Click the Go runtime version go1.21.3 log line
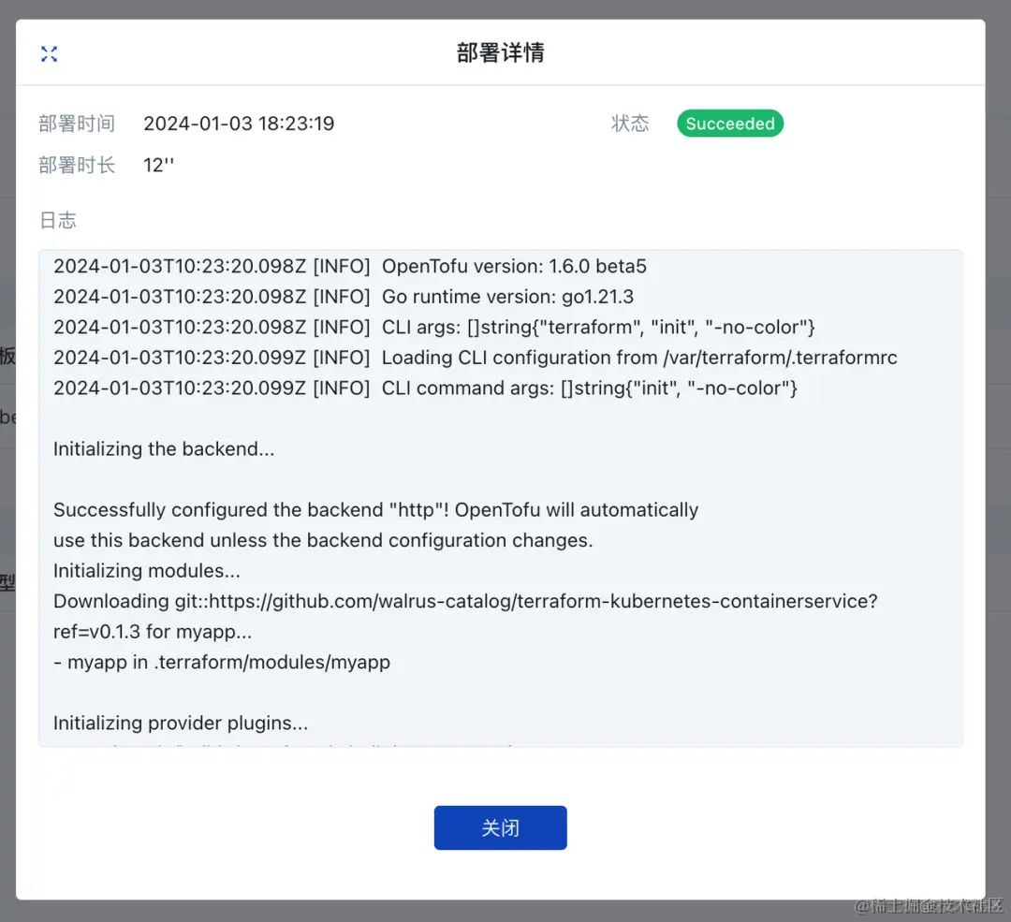The width and height of the screenshot is (1011, 922). click(344, 297)
